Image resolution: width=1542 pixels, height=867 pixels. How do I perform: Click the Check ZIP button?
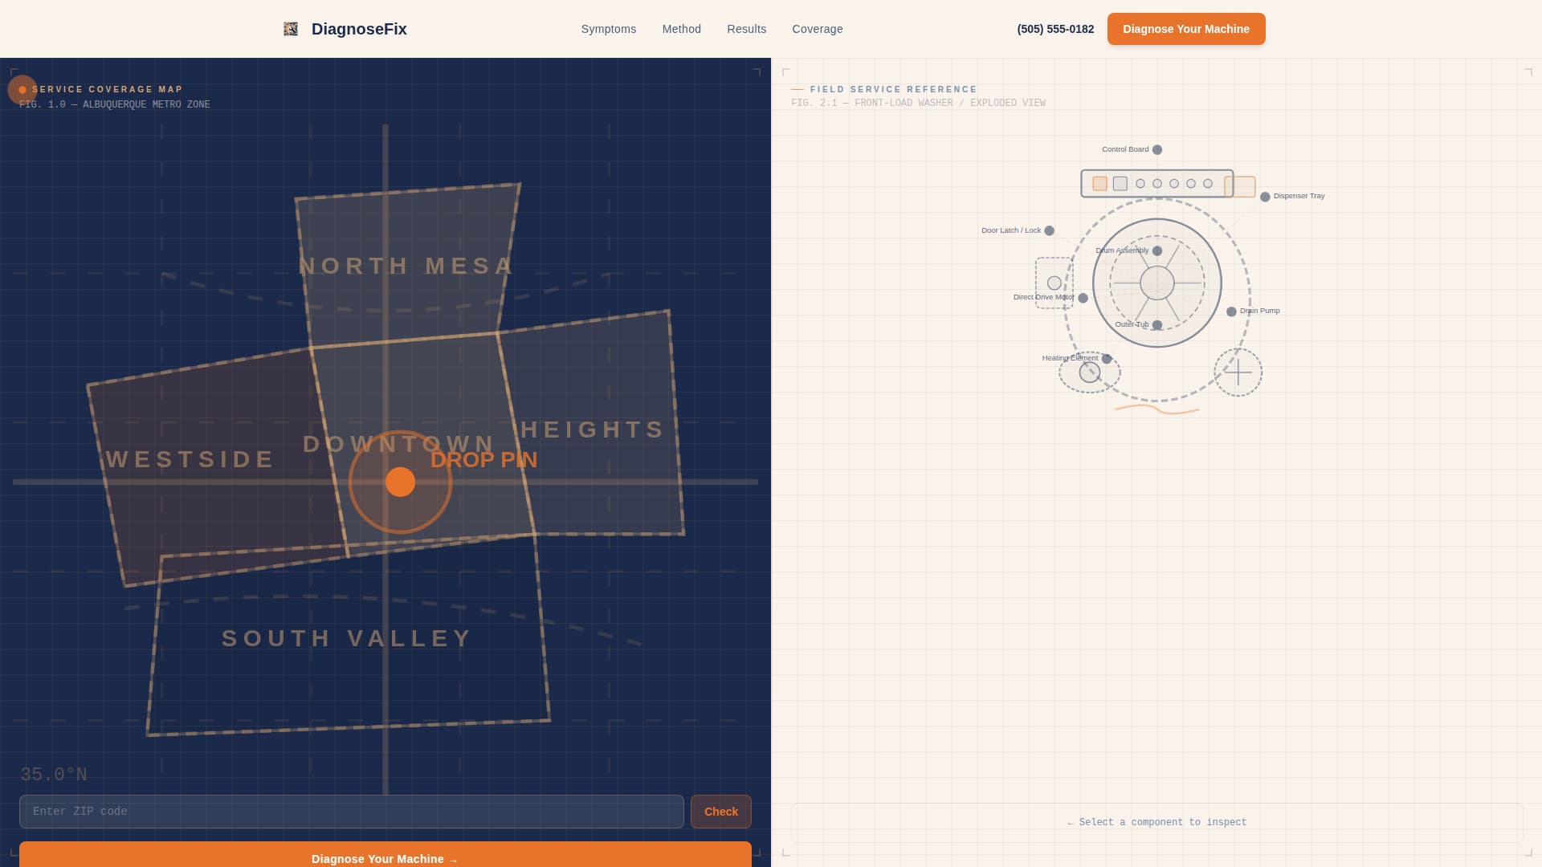(721, 812)
